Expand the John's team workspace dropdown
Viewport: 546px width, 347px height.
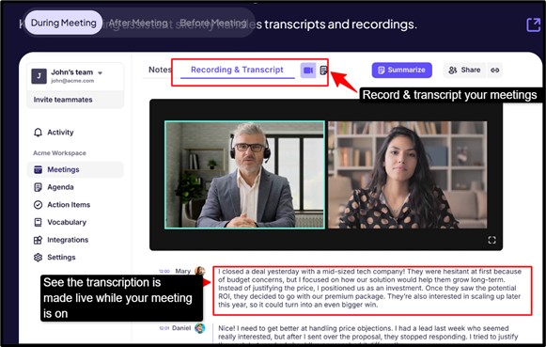(100, 73)
